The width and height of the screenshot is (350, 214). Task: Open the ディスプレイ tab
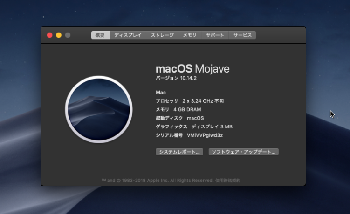(x=128, y=35)
